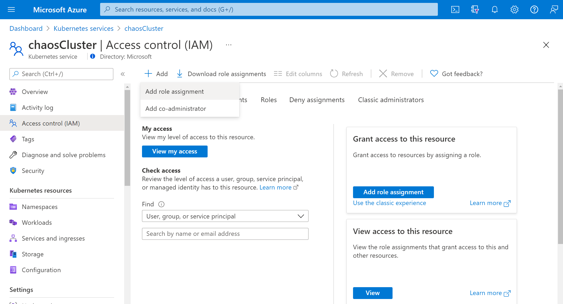Select Add co-administrator from dropdown
Viewport: 563px width, 304px height.
pos(176,108)
